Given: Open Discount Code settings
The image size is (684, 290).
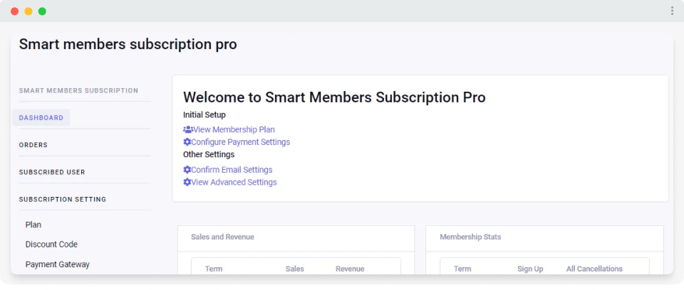Looking at the screenshot, I should click(51, 245).
